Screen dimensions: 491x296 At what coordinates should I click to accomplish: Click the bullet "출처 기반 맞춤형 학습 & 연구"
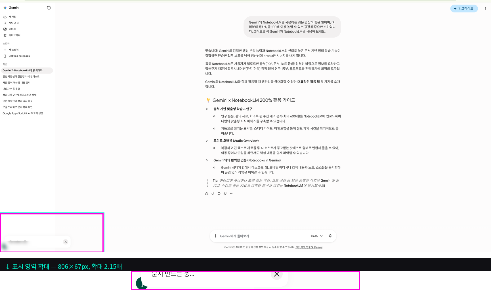[x=233, y=109]
